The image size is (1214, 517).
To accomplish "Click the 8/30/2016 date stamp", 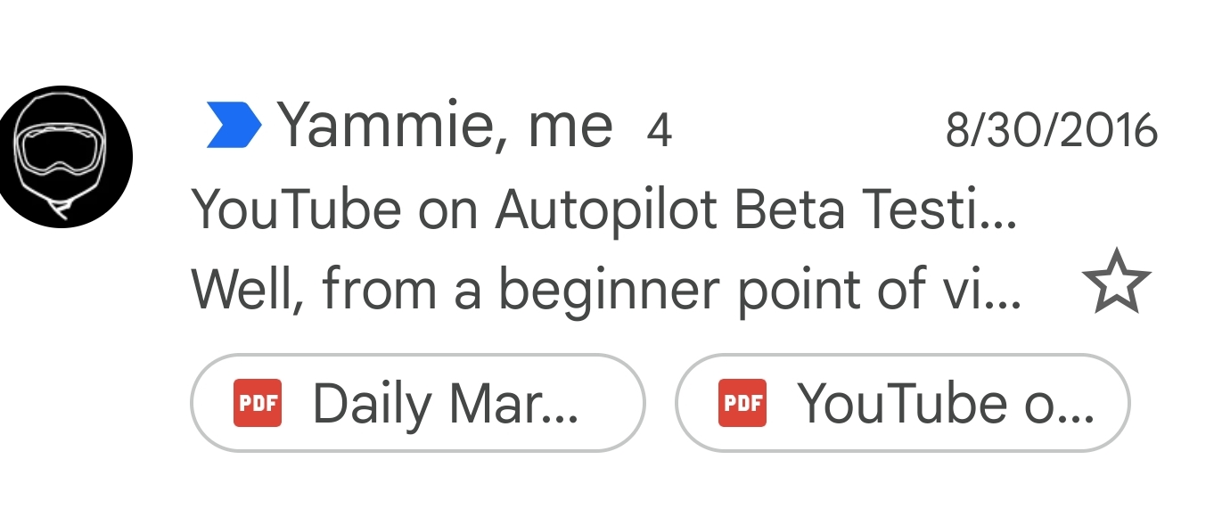I will click(x=1051, y=131).
